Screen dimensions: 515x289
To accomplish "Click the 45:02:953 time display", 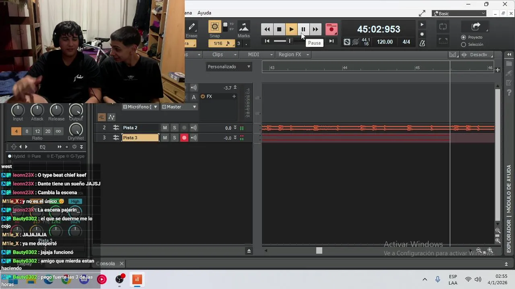I will (x=379, y=29).
